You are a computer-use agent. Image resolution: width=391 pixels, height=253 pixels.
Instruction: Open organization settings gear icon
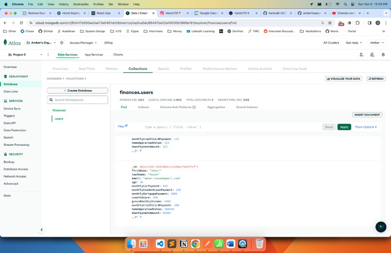pyautogui.click(x=62, y=43)
